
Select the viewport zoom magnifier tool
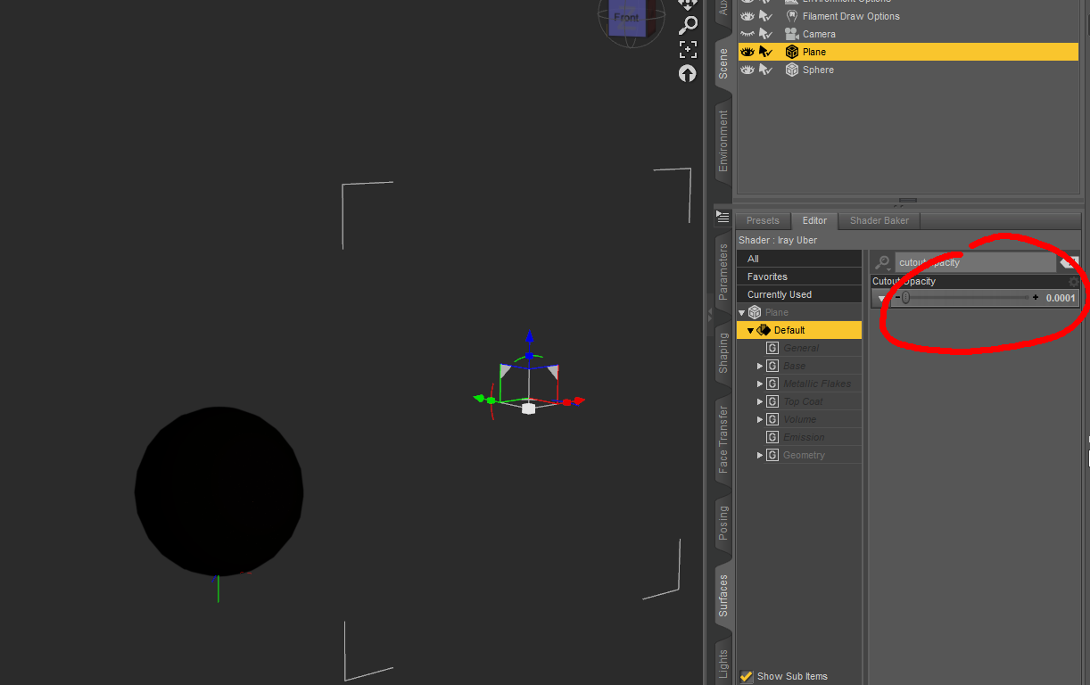click(x=688, y=25)
